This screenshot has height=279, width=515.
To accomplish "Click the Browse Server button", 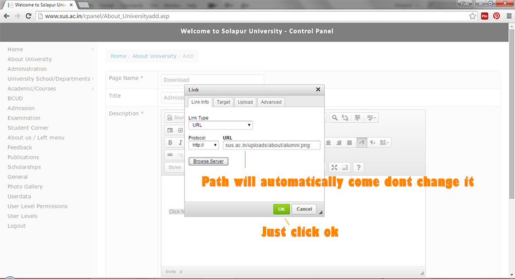I will click(x=208, y=161).
